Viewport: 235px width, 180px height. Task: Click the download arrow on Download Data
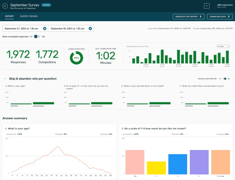coord(229,17)
